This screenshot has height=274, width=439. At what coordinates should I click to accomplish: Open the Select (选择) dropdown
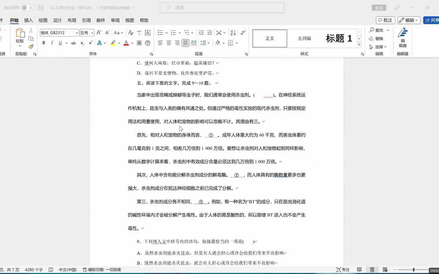click(378, 47)
